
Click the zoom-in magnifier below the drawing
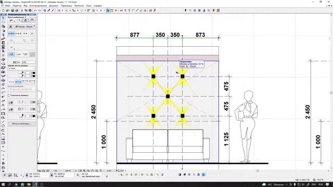84,171
